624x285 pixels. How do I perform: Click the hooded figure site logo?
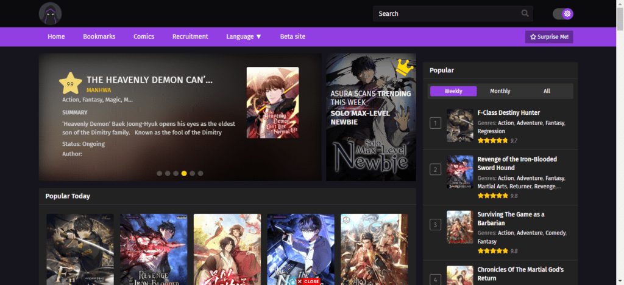(50, 13)
